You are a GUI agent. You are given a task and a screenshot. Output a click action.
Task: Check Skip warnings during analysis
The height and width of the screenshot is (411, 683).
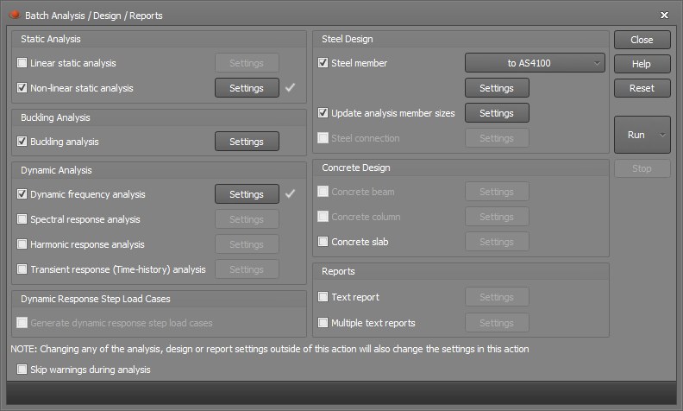pos(22,369)
